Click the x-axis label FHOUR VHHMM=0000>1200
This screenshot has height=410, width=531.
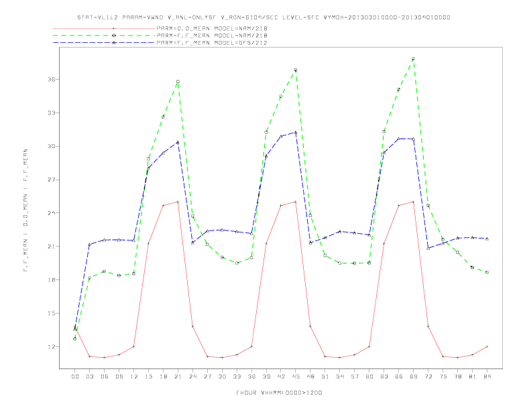point(279,393)
